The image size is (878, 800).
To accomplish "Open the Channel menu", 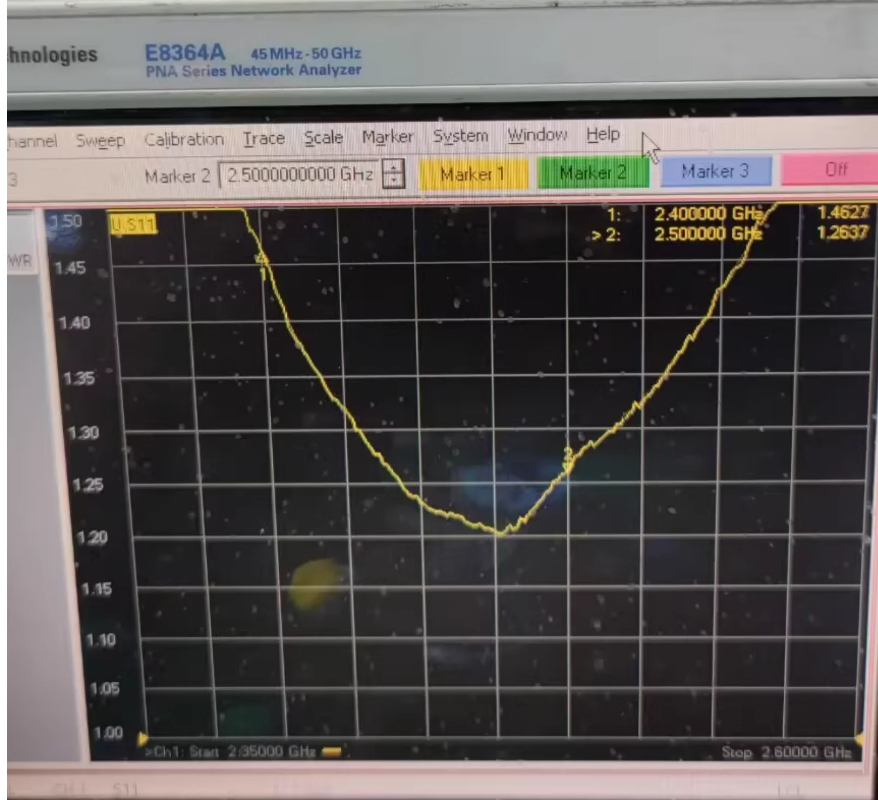I will [x=32, y=142].
